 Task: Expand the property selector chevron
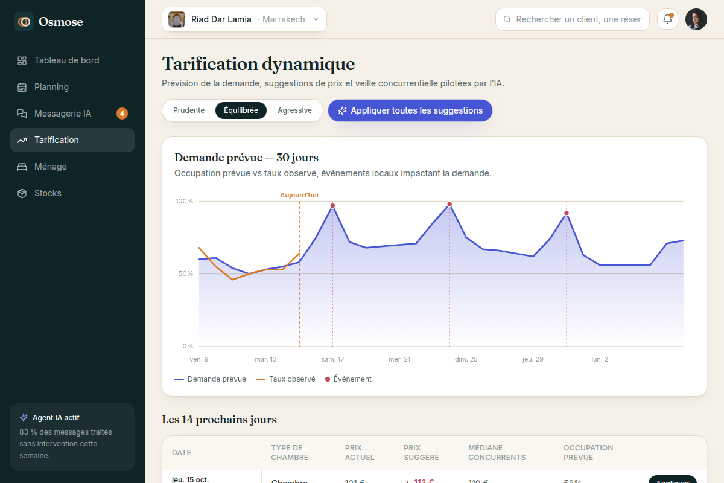click(x=316, y=19)
